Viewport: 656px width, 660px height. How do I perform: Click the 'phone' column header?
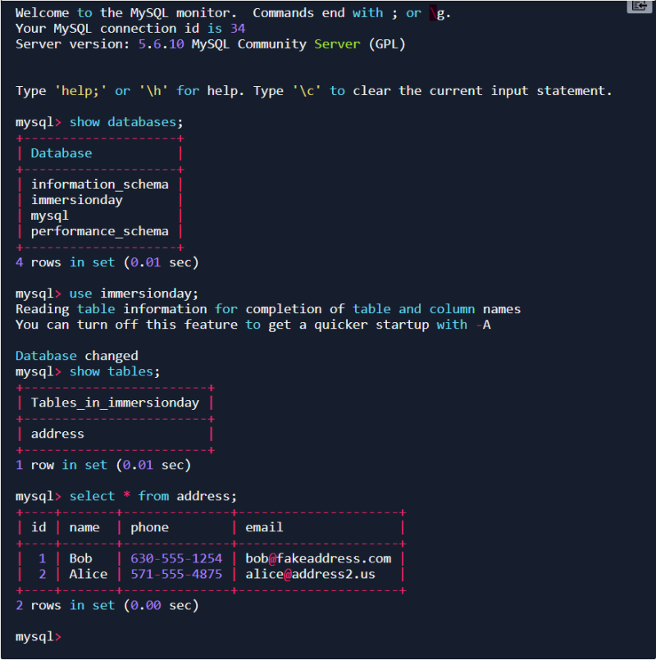[149, 528]
